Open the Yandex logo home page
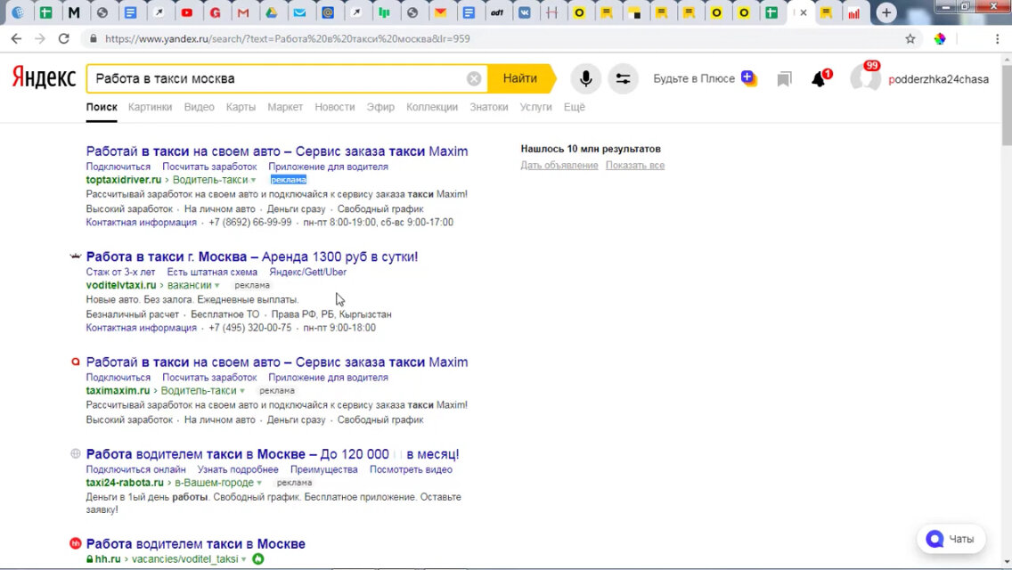Viewport: 1012px width, 570px height. 44,78
